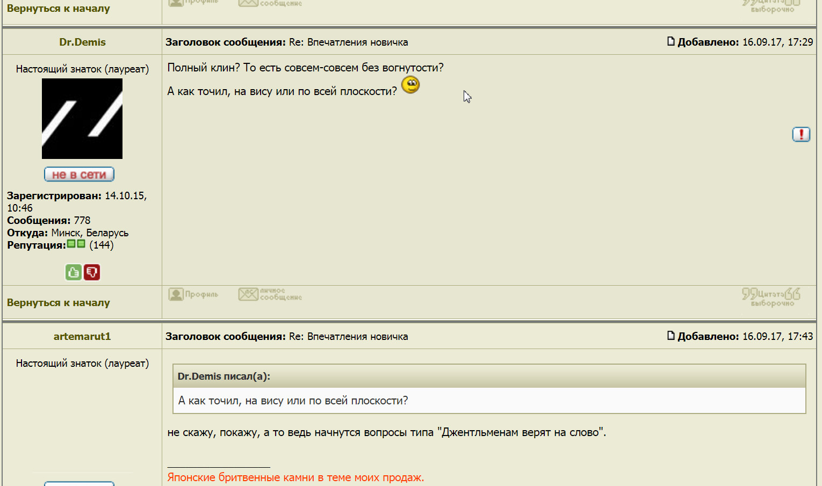Open the Dr.Demis username link
The width and height of the screenshot is (822, 486).
coord(82,42)
